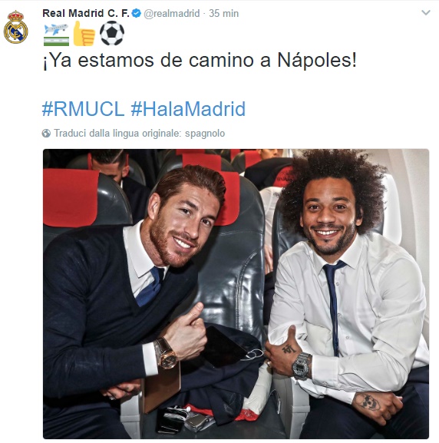Select Traduci dalla lingua originale: spagnolo
439x443 pixels.
(x=139, y=133)
